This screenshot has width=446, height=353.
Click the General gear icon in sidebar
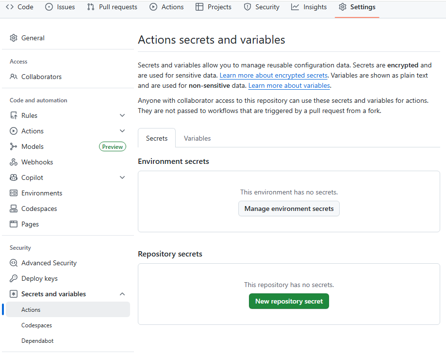click(14, 38)
